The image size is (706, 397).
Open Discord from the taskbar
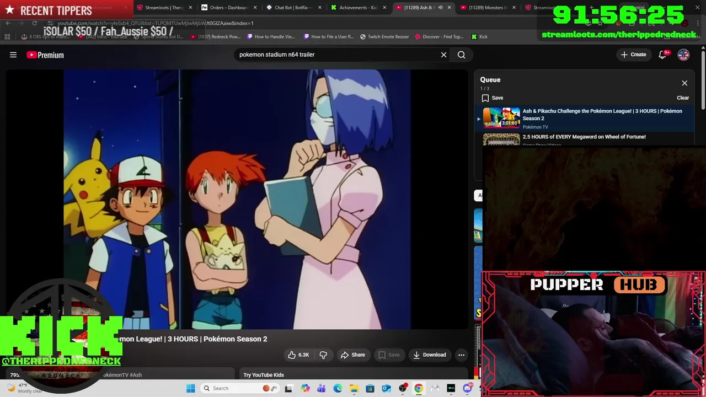coord(468,388)
